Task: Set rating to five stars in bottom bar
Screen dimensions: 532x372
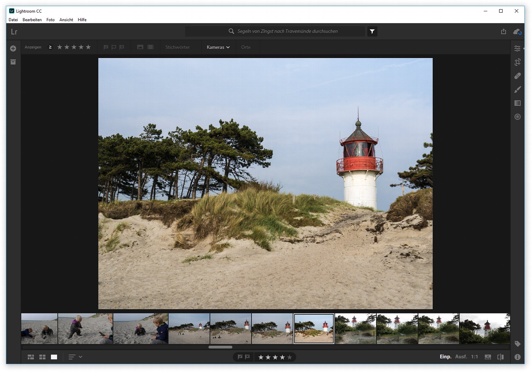Action: 289,357
